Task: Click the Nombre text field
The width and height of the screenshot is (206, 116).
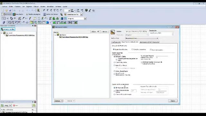Action: [x=136, y=32]
